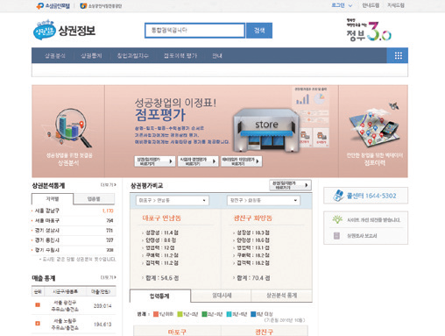
Task: Click arrow on the 사업자 경영평가 banner button
Action: coord(214,161)
